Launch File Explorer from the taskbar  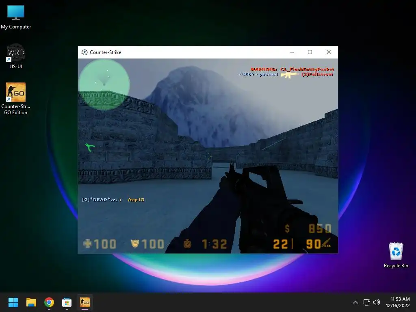coord(31,302)
